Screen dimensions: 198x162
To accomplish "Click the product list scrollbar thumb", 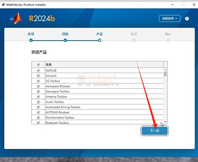I will pos(165,74).
